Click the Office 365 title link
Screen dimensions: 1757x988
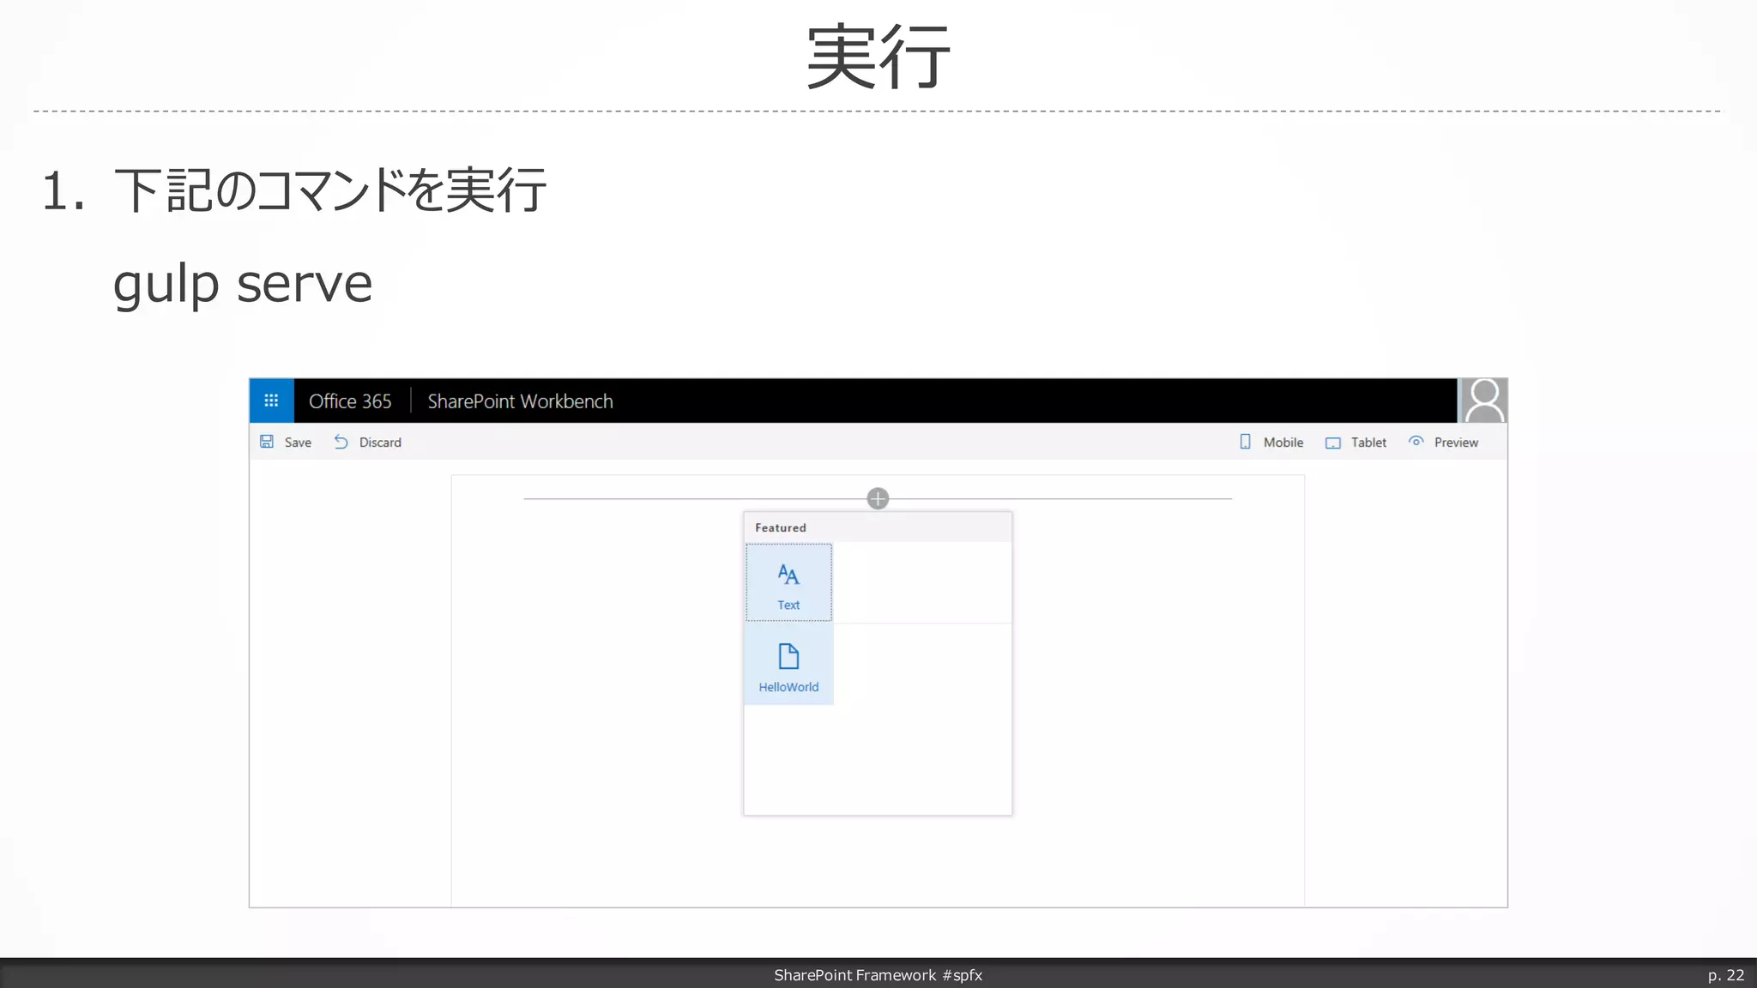point(350,401)
